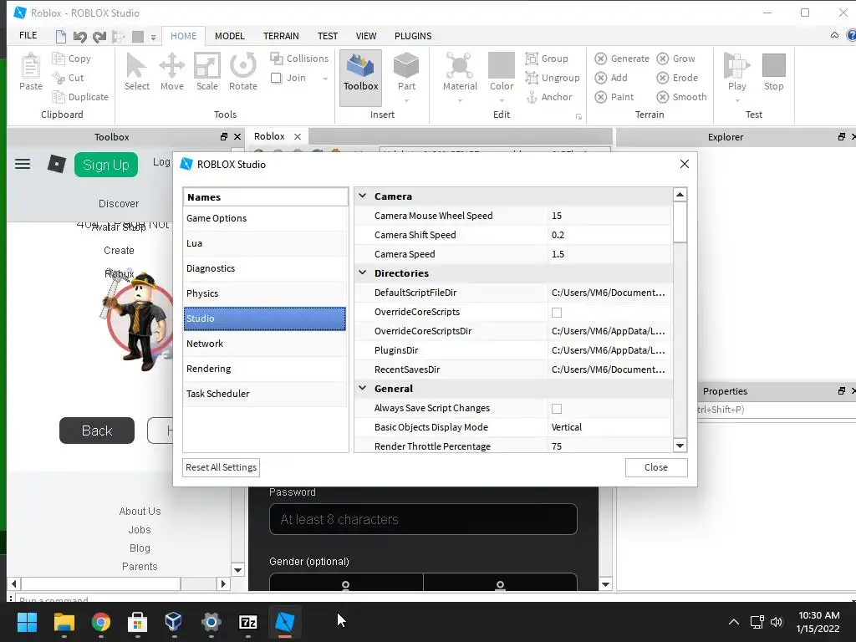Screen dimensions: 856x642
Task: Click the terrain Grow tool
Action: [x=675, y=59]
